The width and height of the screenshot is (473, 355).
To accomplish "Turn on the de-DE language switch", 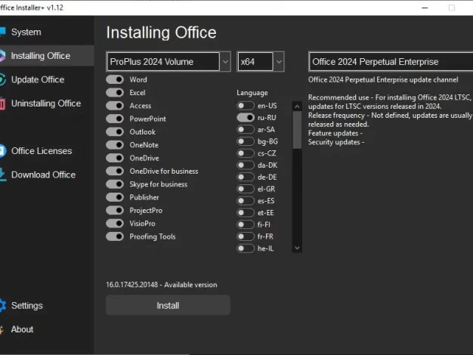I will click(x=246, y=177).
